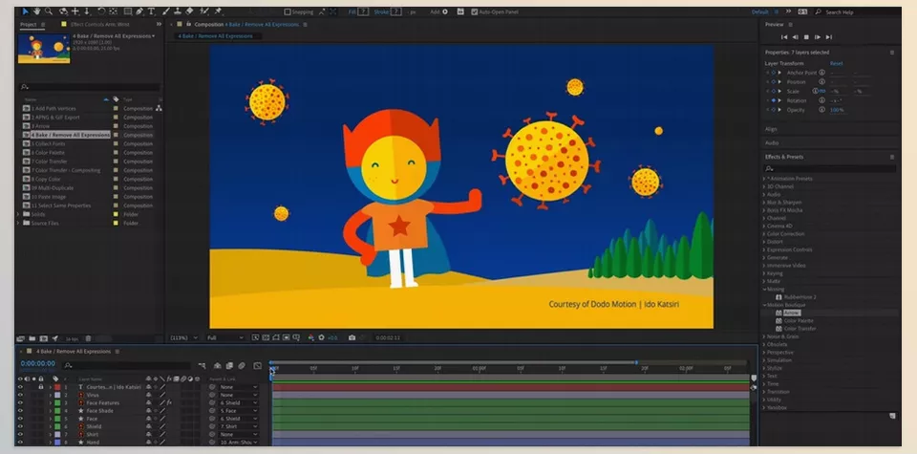Expand the Solids folder in Project panel
This screenshot has width=917, height=454.
pyautogui.click(x=18, y=214)
